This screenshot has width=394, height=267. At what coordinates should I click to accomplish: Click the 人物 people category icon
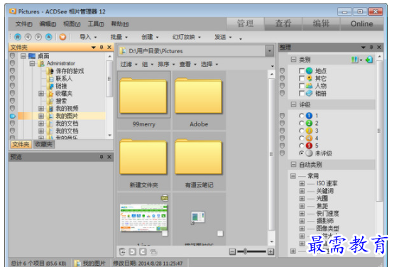coord(310,86)
